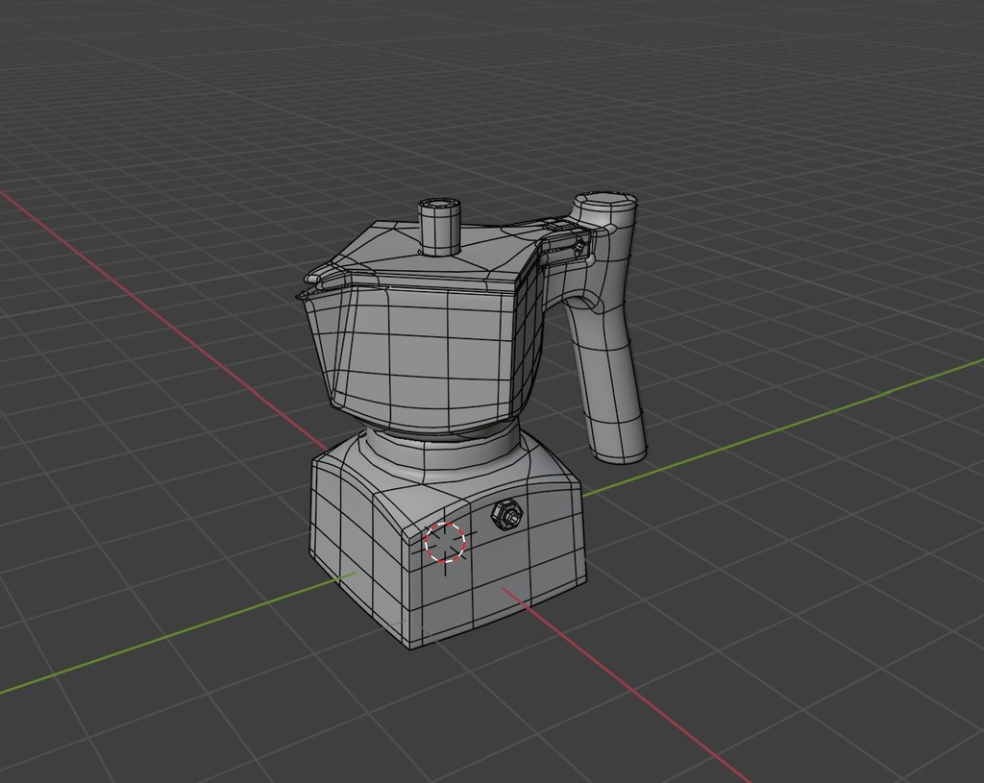Click the cylindrical knob on the lid

click(439, 231)
